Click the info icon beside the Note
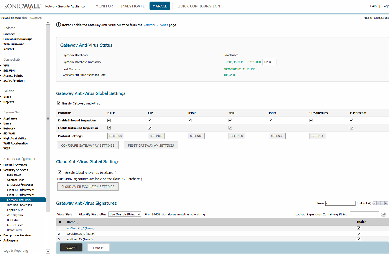The height and width of the screenshot is (254, 389). tap(59, 25)
